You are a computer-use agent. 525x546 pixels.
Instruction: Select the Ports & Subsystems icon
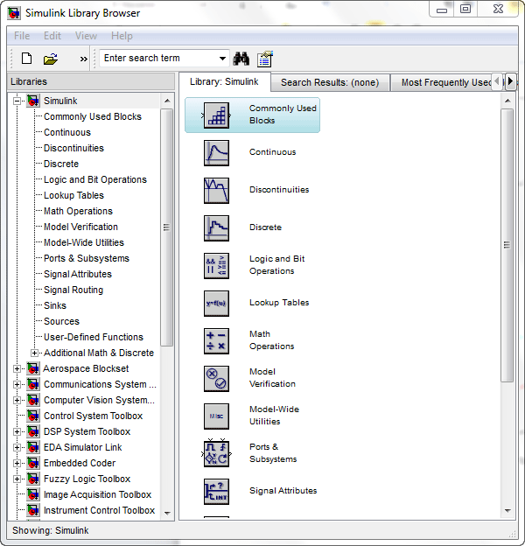216,453
